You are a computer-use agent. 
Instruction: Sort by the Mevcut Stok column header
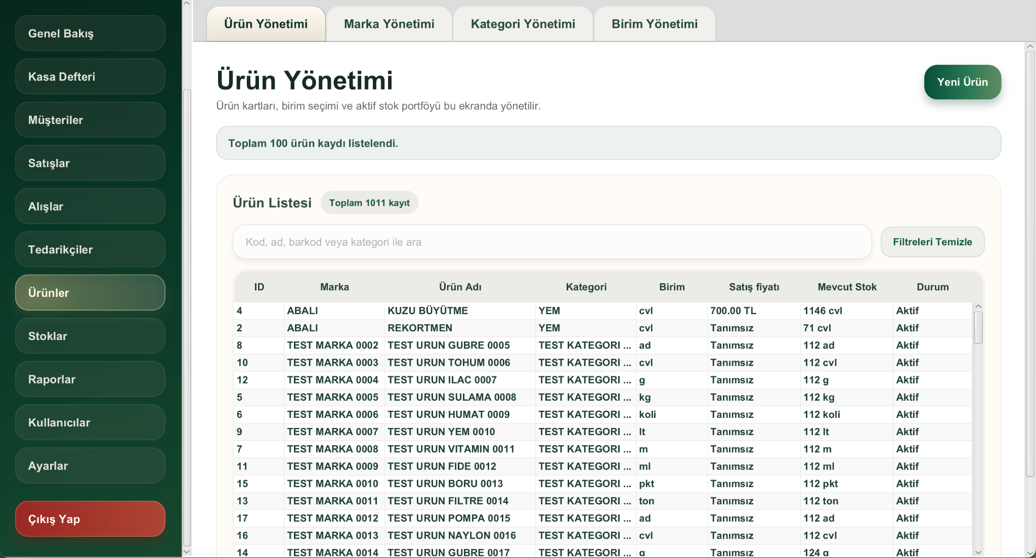(x=847, y=287)
